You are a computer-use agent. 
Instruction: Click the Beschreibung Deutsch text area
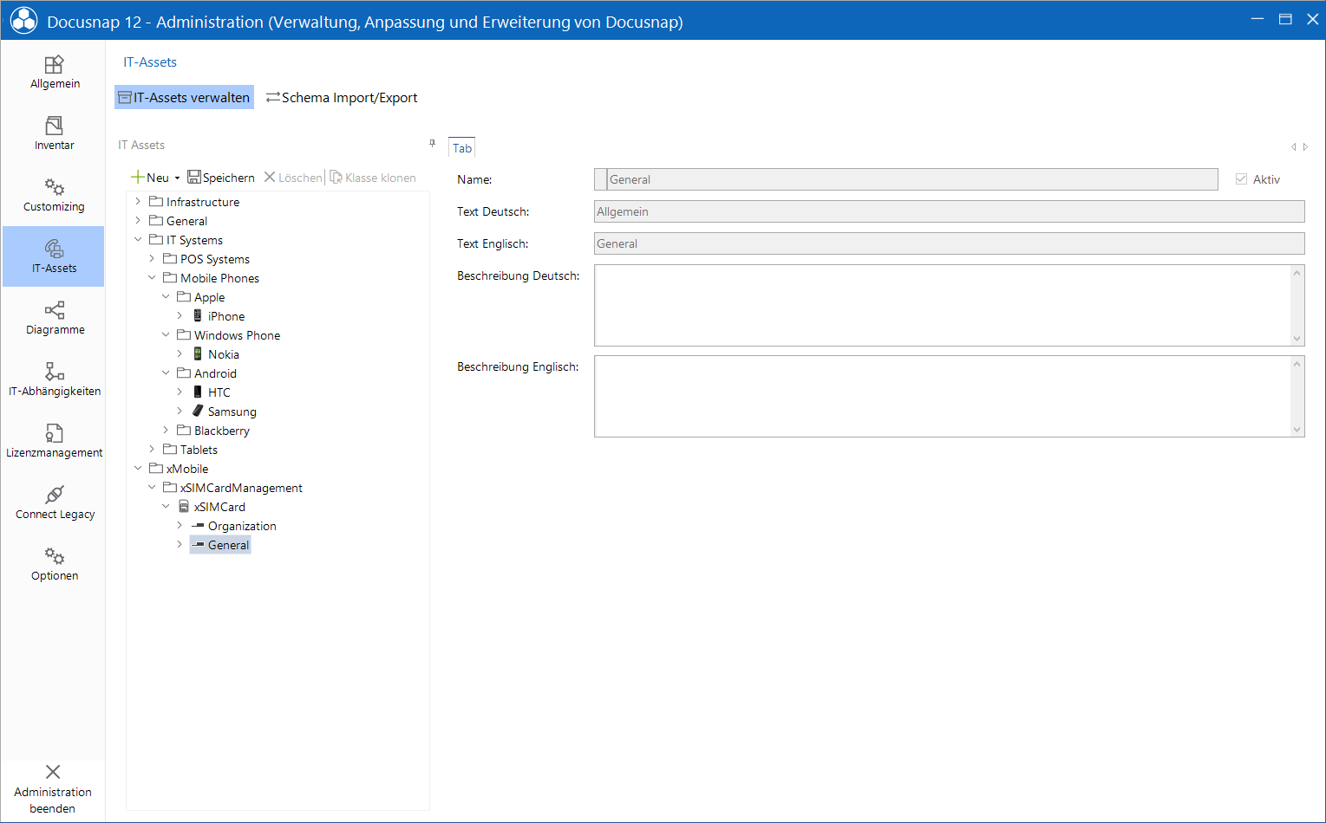coord(950,306)
